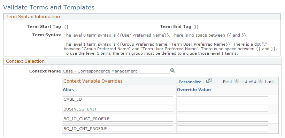This screenshot has width=285, height=138.
Task: Focus override value for BO_ID_CNT_PROFILE
Action: 223,129
